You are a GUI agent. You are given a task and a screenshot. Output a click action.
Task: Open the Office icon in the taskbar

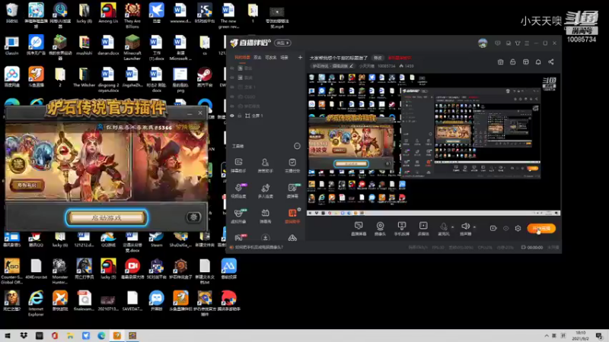click(x=55, y=336)
